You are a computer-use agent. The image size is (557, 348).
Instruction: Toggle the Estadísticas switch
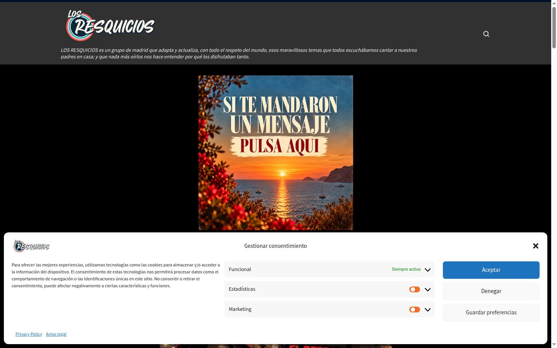click(415, 289)
